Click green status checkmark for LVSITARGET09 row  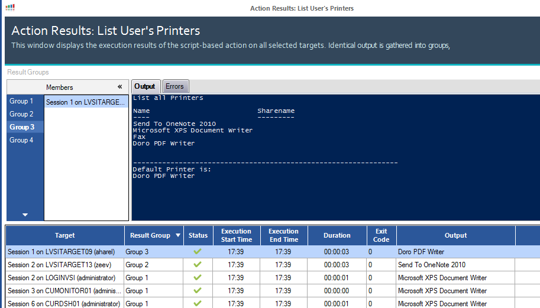point(198,252)
